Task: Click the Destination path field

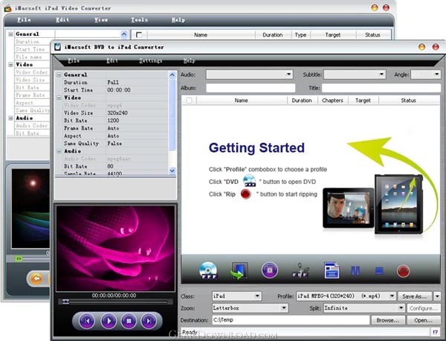Action: pos(291,320)
